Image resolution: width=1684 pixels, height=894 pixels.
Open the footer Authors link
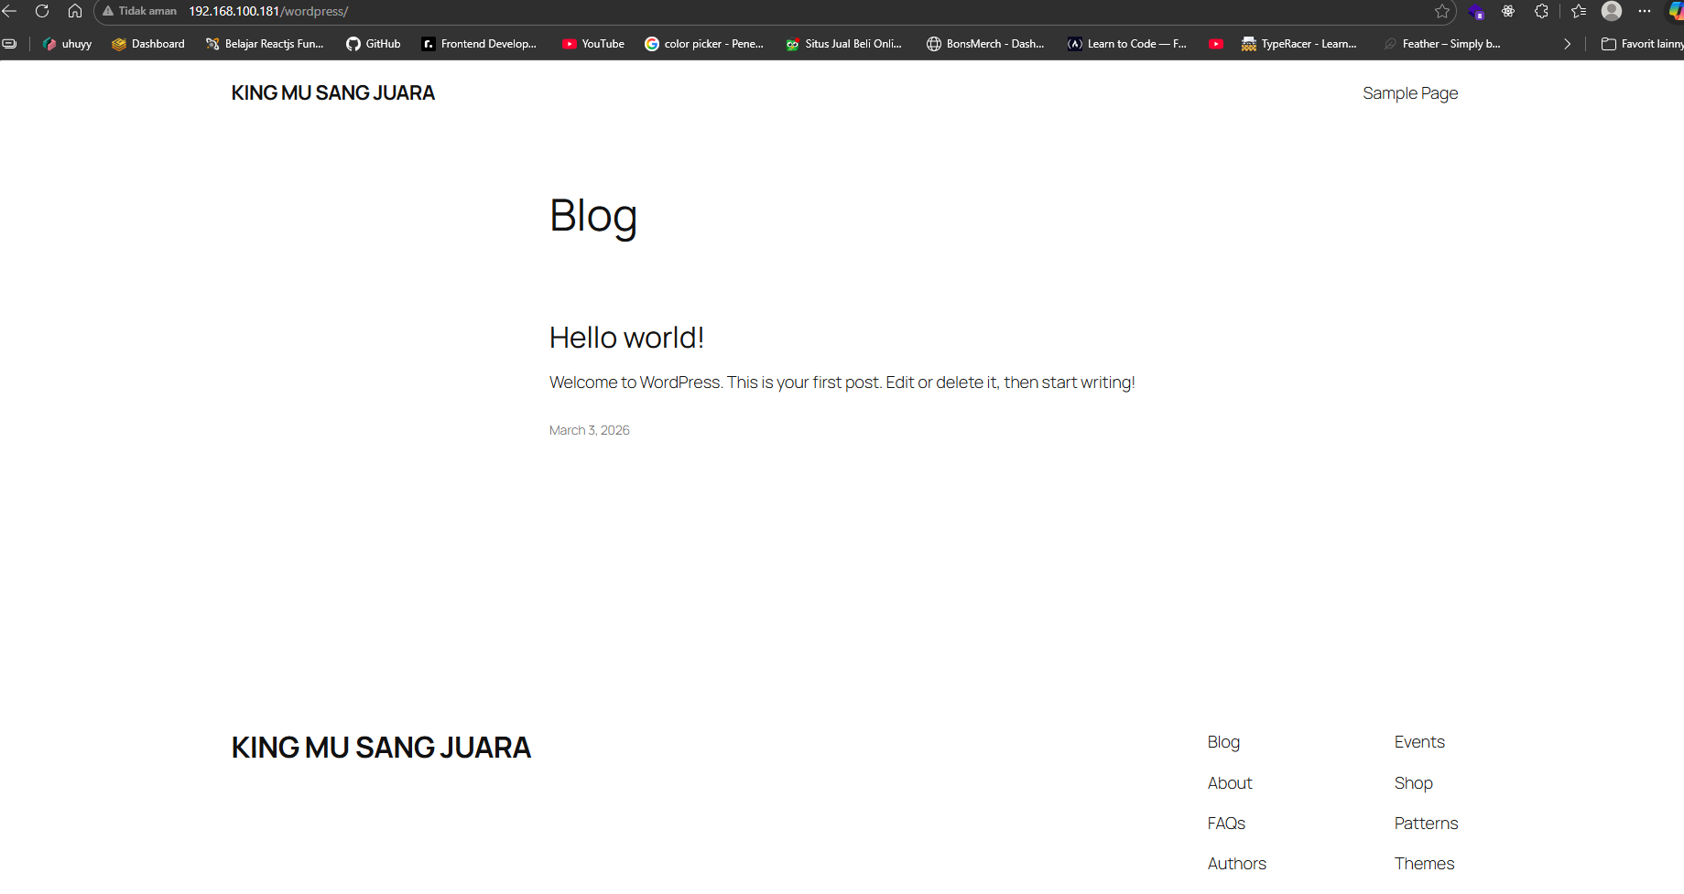(x=1237, y=864)
